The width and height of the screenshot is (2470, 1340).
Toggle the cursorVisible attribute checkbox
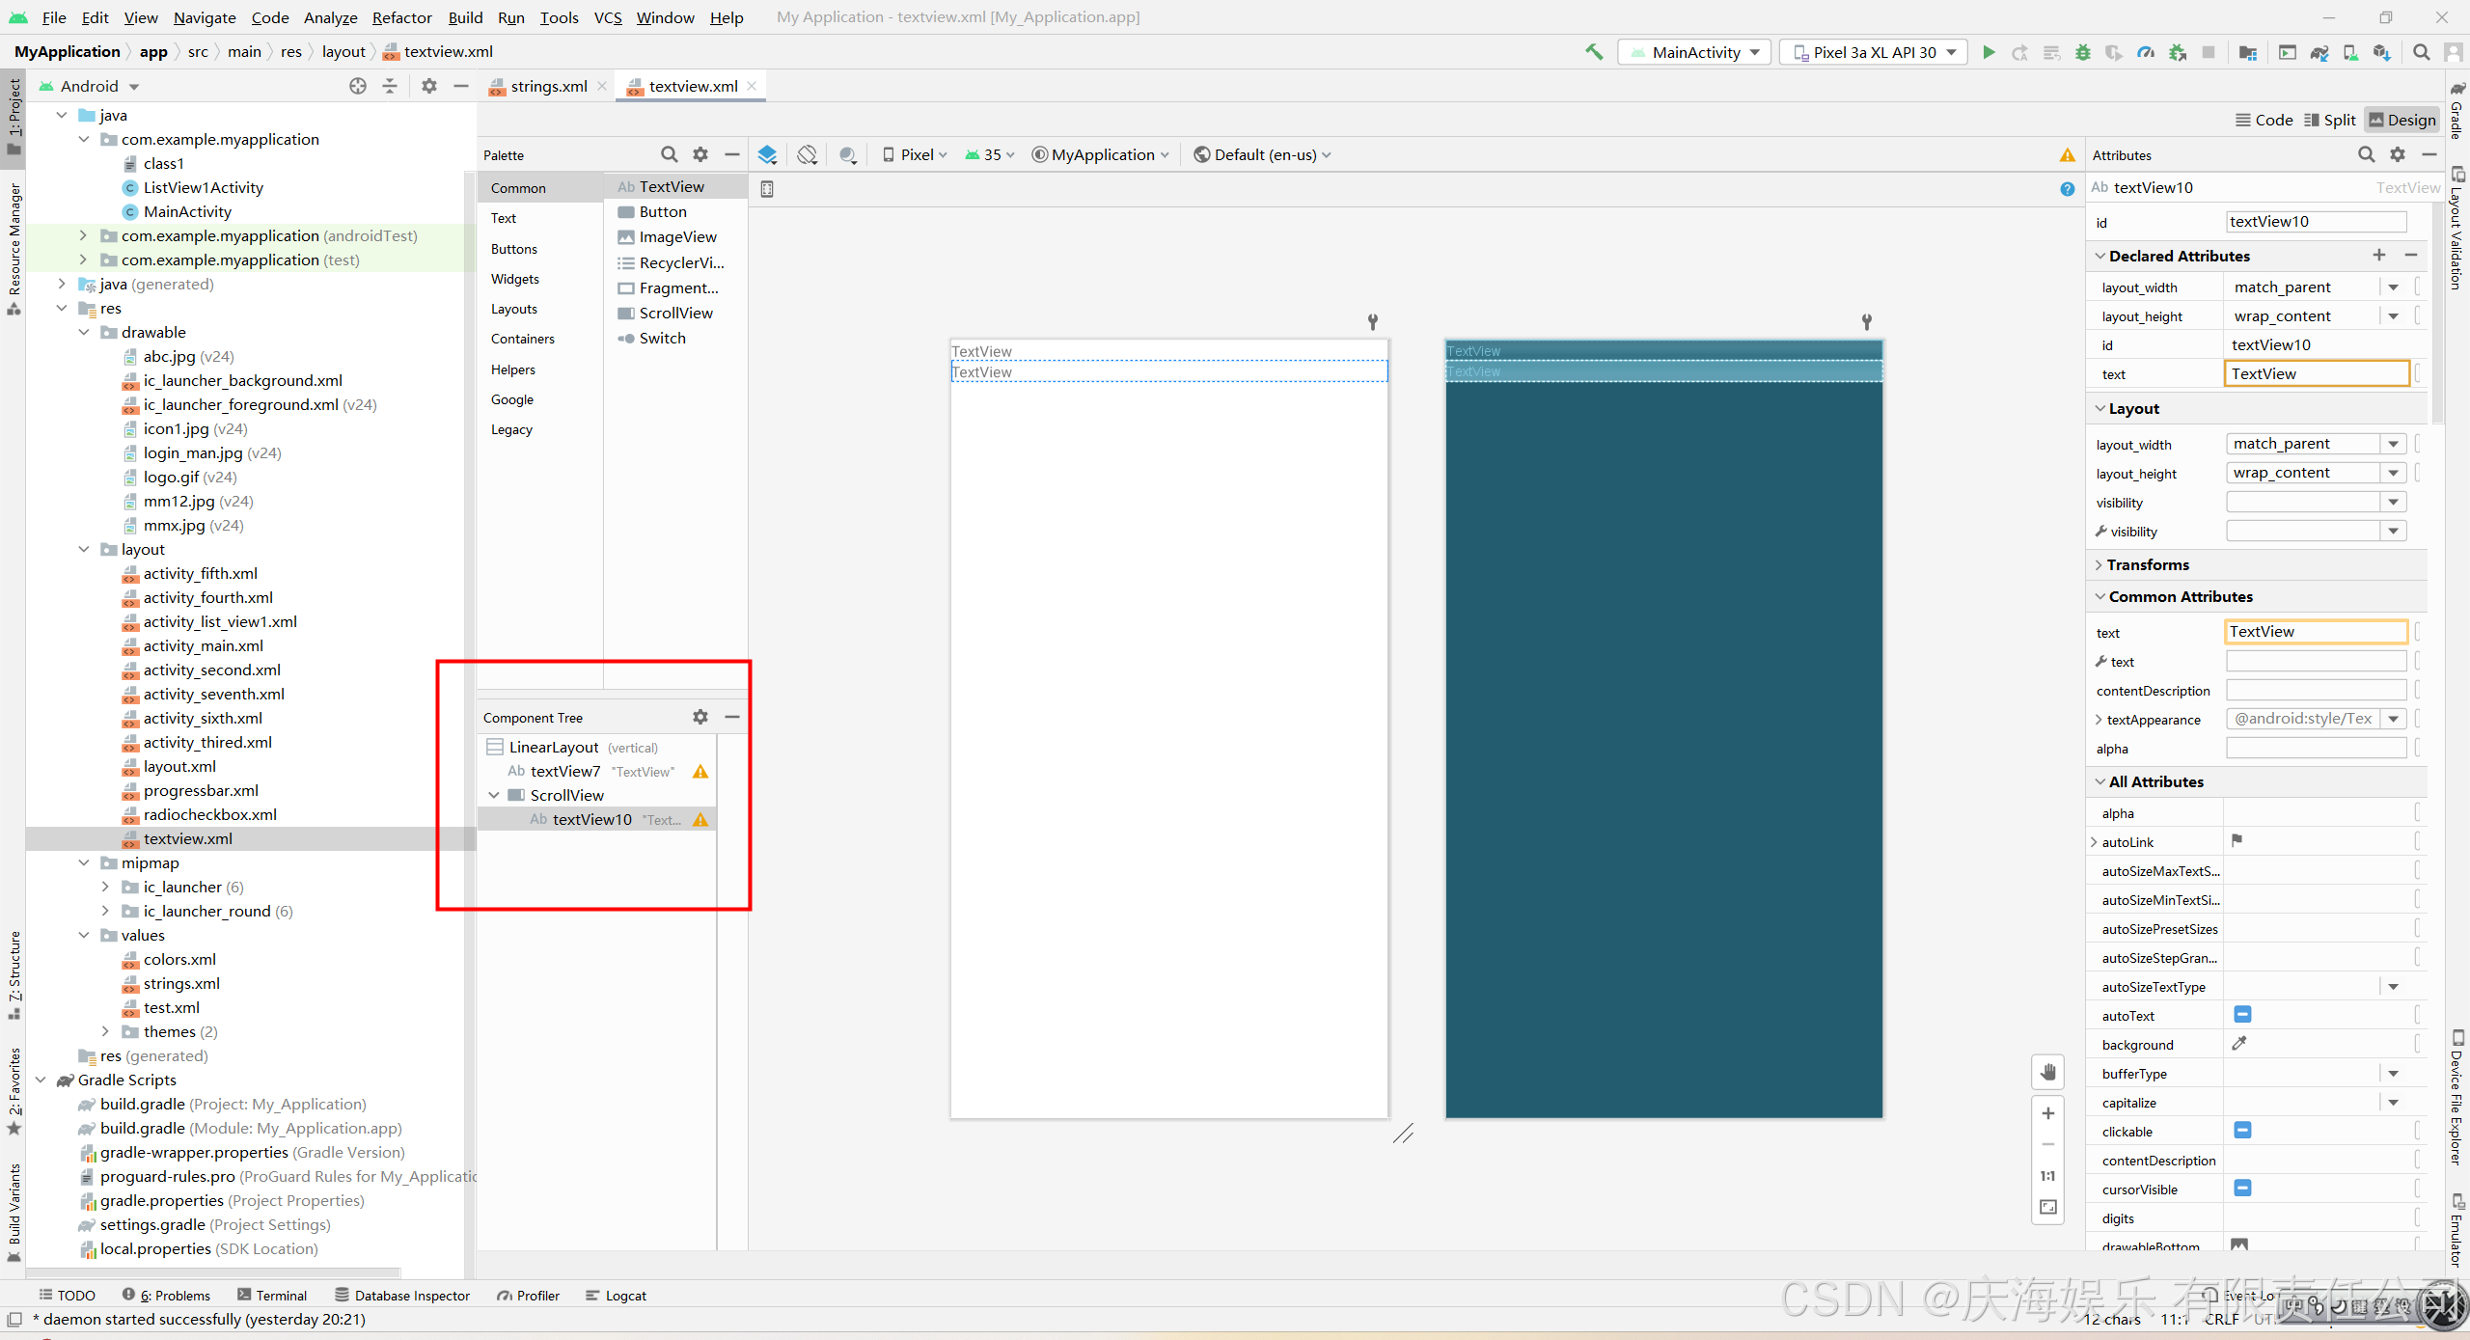2242,1189
